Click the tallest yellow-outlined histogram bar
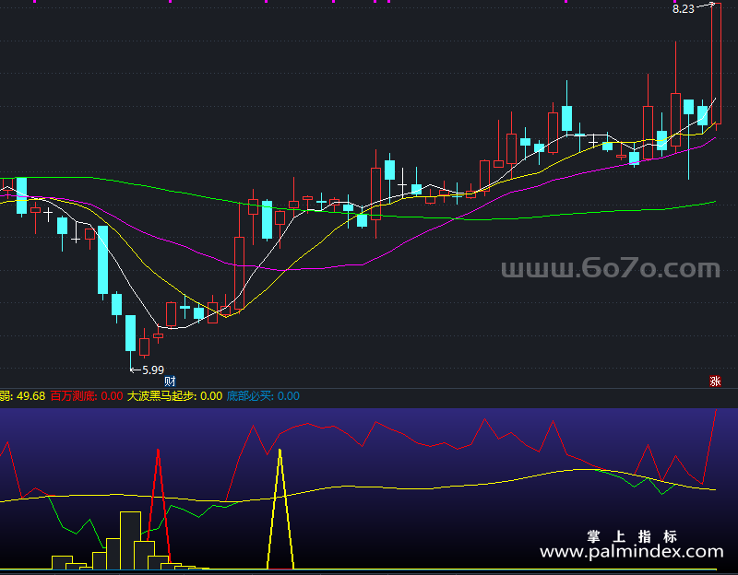The height and width of the screenshot is (575, 738). click(130, 540)
